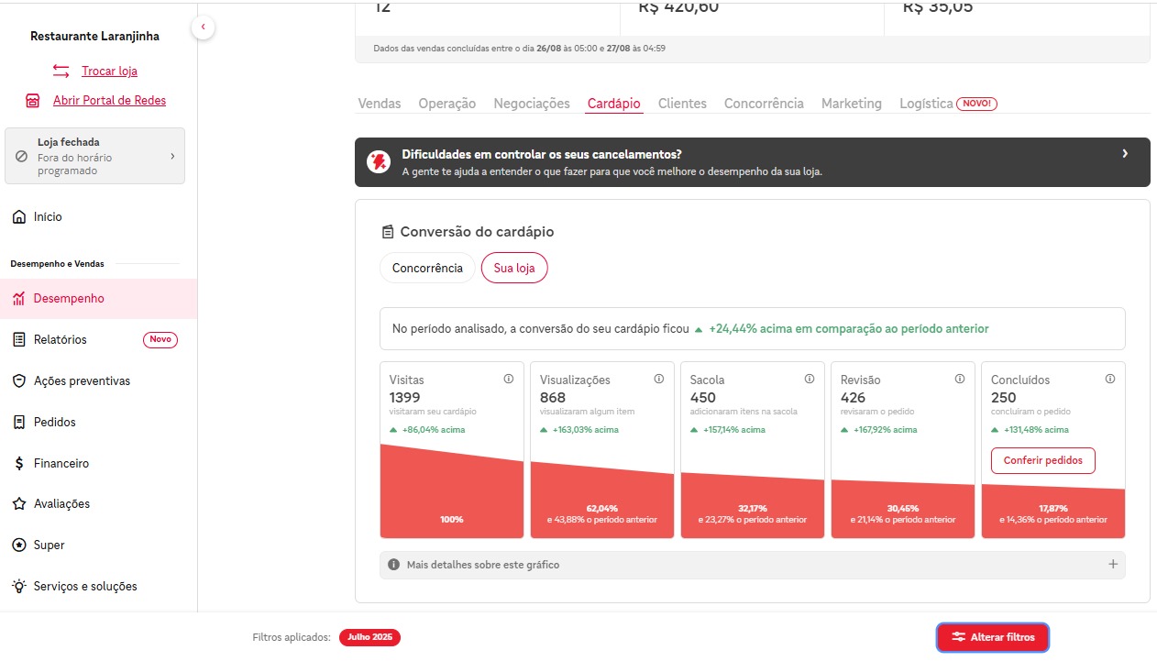Collapse the sidebar with the arrow button
1157x661 pixels.
point(203,28)
